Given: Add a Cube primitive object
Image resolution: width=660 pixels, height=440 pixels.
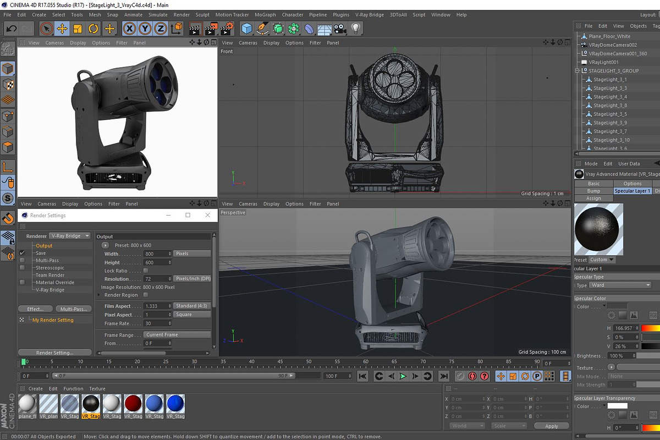Looking at the screenshot, I should pyautogui.click(x=247, y=29).
